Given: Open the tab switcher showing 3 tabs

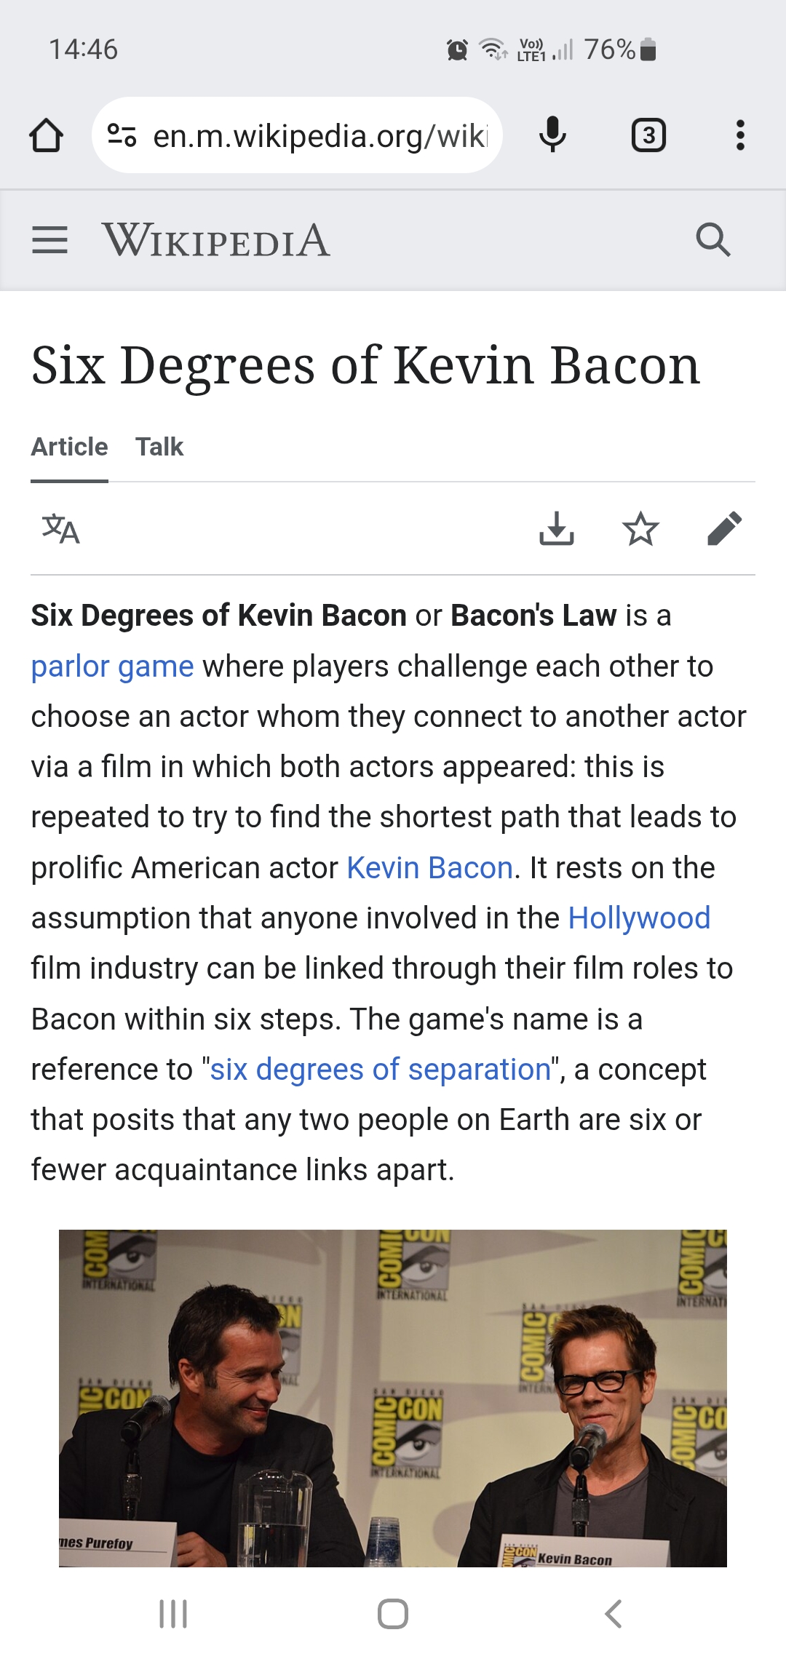Looking at the screenshot, I should [648, 135].
